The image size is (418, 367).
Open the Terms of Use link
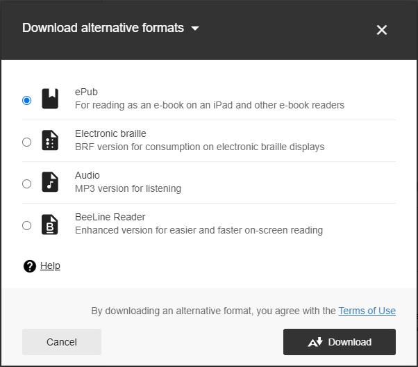tap(367, 311)
